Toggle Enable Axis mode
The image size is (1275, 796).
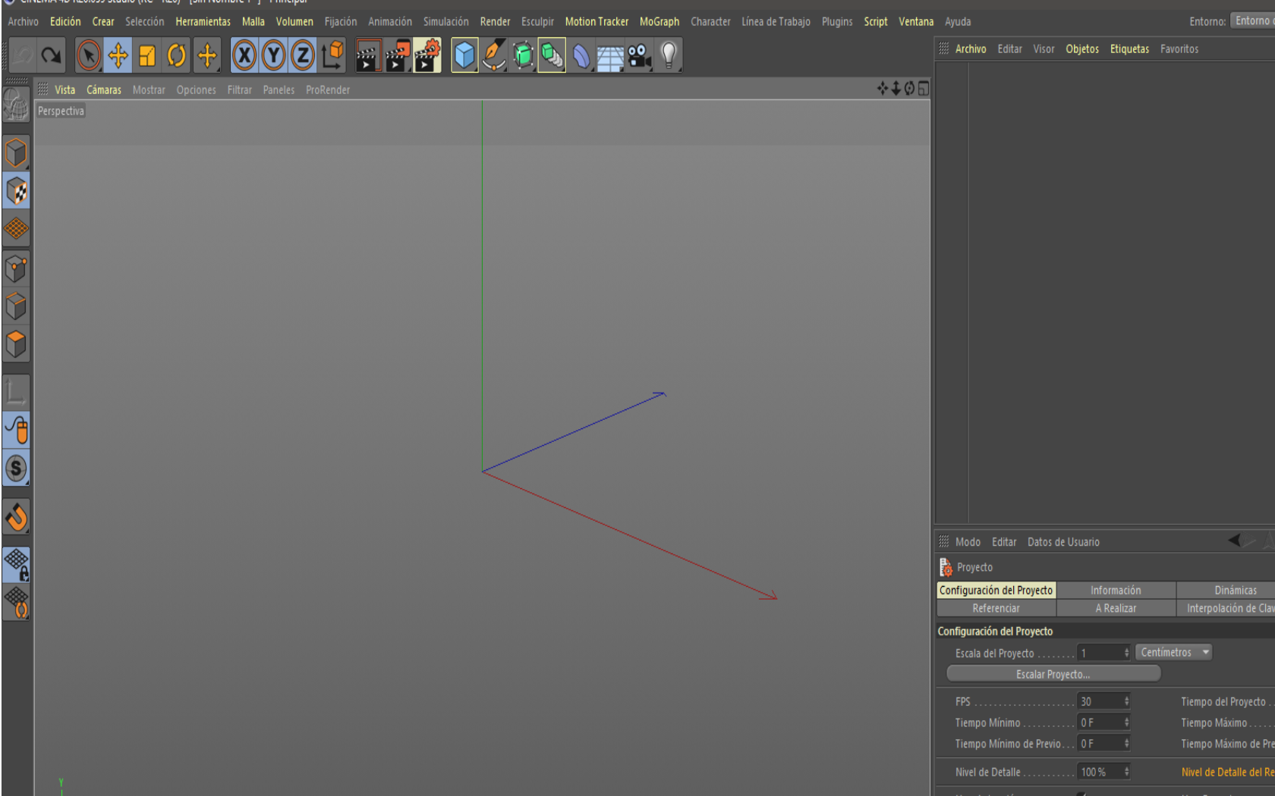[16, 393]
